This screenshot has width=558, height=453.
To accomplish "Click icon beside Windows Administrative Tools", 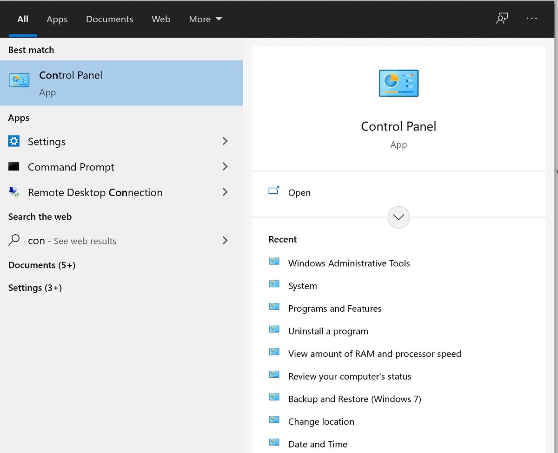I will (x=274, y=261).
